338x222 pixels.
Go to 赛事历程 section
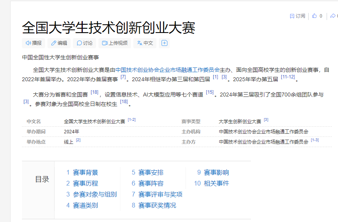point(85,184)
